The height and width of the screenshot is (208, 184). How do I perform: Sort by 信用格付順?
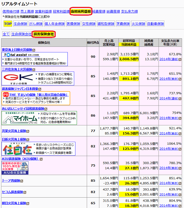point(11,12)
